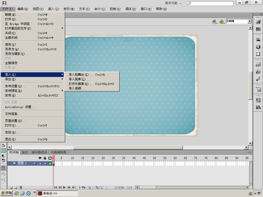
Task: Open the Align panel icon
Action: click(x=258, y=40)
